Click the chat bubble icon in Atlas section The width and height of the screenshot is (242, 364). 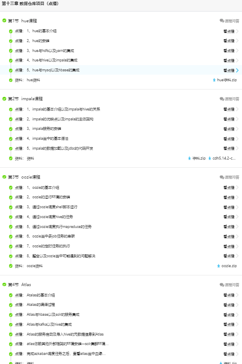pos(221,284)
